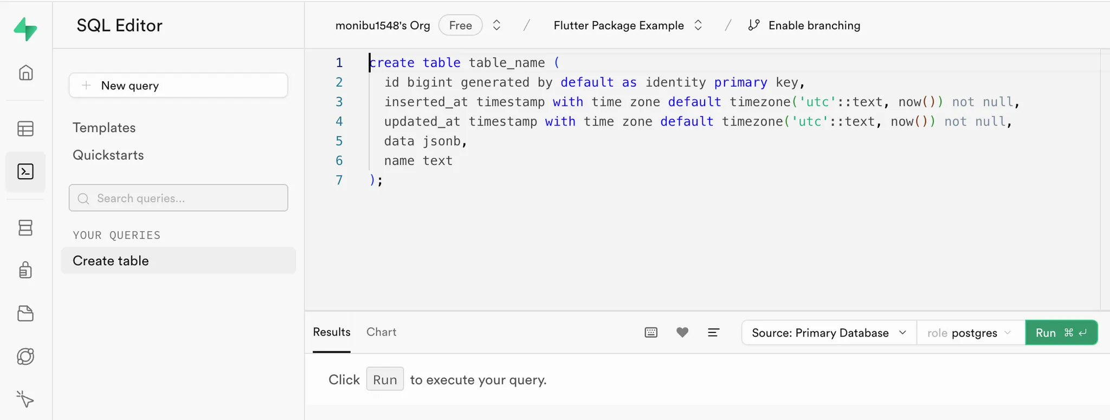Viewport: 1110px width, 420px height.
Task: Switch to the Chart tab
Action: coord(381,332)
